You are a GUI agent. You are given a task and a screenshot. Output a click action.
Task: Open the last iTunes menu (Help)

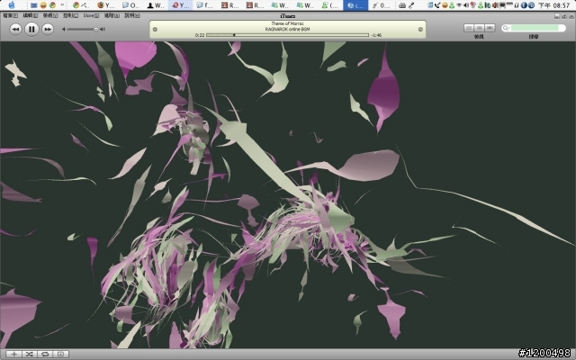tap(132, 16)
